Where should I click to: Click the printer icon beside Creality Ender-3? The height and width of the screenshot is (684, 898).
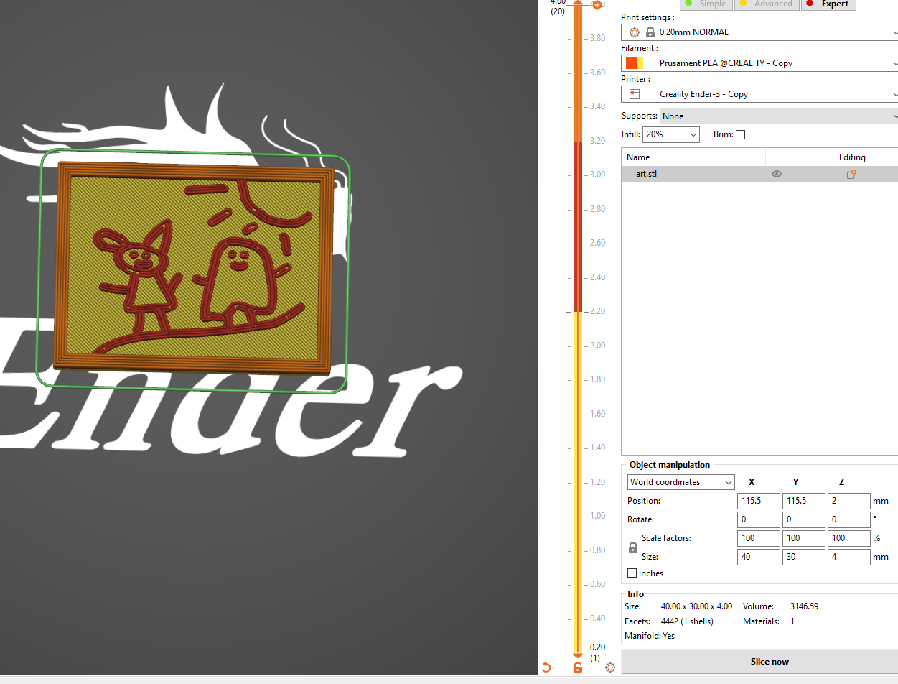(x=634, y=94)
